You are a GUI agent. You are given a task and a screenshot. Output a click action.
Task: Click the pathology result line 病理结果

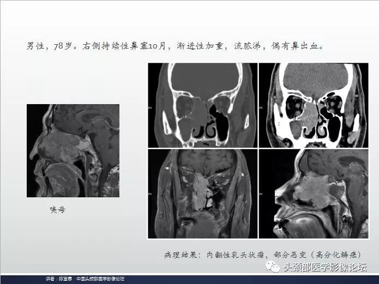263,255
